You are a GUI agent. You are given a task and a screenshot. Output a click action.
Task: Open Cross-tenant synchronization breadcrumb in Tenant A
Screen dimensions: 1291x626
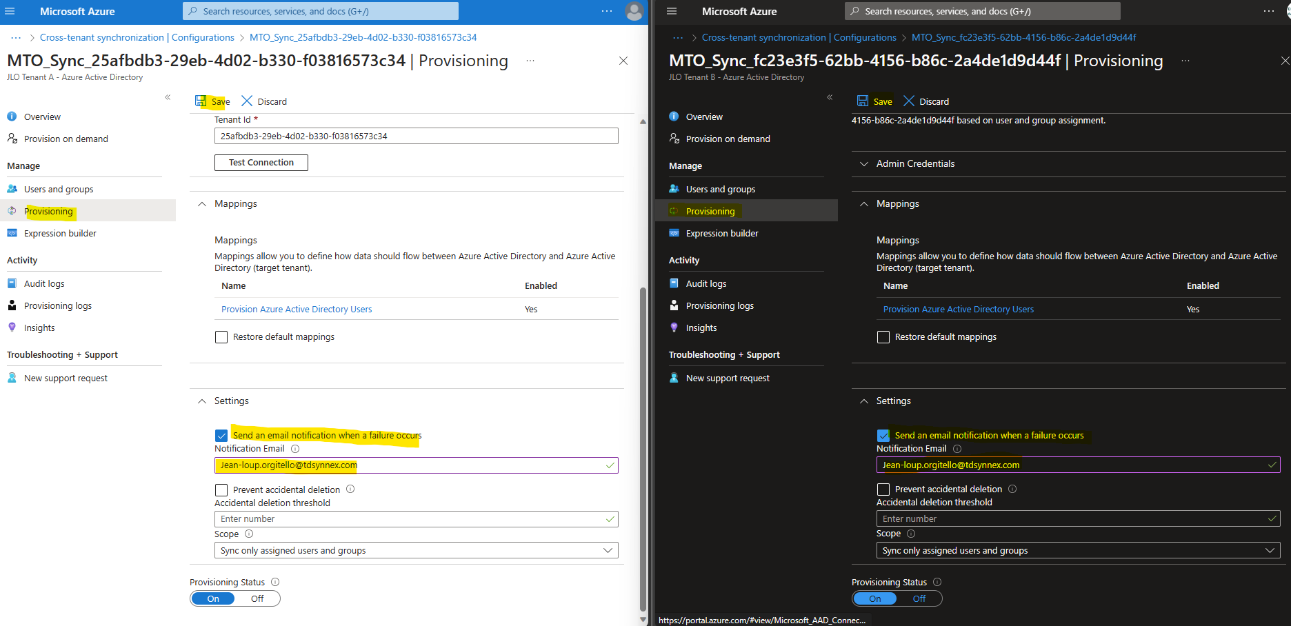[137, 37]
